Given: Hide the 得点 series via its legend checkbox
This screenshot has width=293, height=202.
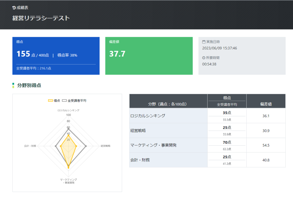Looking at the screenshot, I should [x=50, y=101].
